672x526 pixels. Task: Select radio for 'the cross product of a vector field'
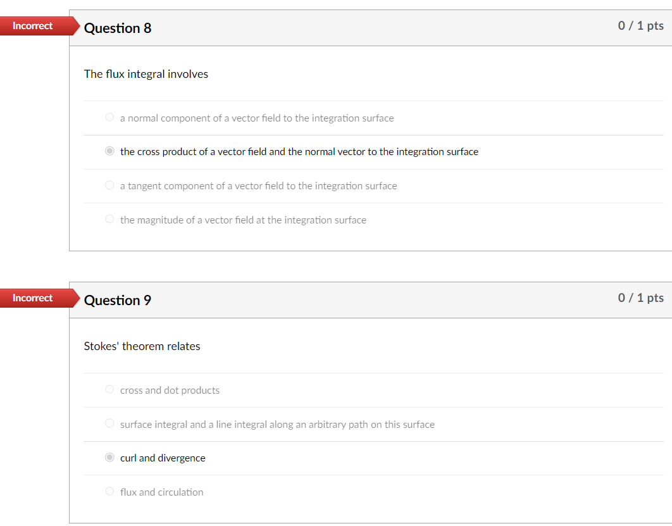109,151
